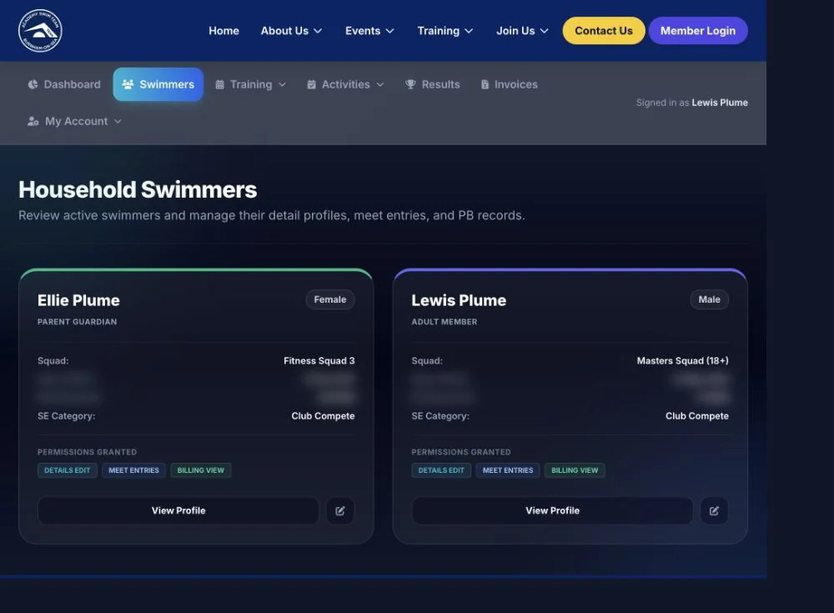Click the My Account user icon

(33, 121)
